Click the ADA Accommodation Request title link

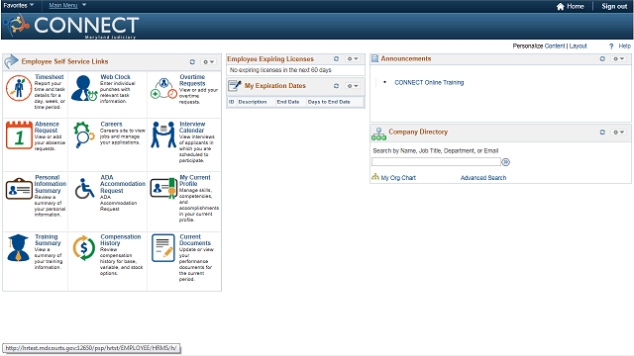123,184
